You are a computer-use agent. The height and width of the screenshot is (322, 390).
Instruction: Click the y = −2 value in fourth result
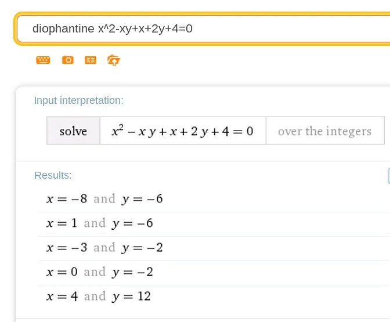pos(132,272)
